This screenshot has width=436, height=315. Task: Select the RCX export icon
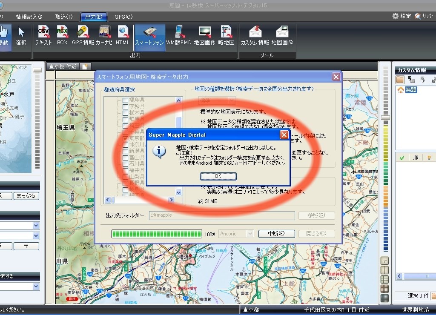coord(62,35)
